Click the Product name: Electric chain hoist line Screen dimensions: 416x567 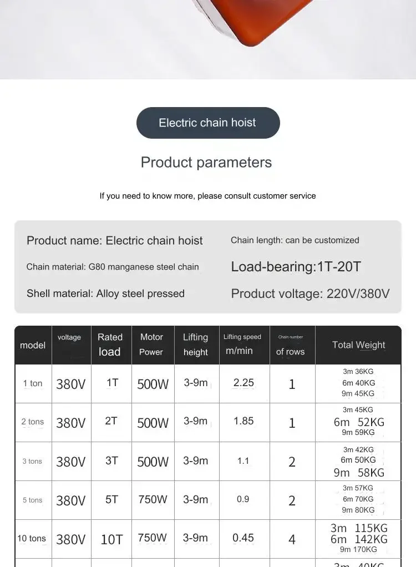[115, 240]
